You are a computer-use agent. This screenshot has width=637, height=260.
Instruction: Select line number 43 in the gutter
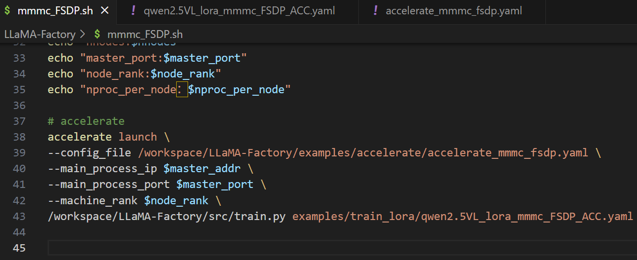[19, 216]
